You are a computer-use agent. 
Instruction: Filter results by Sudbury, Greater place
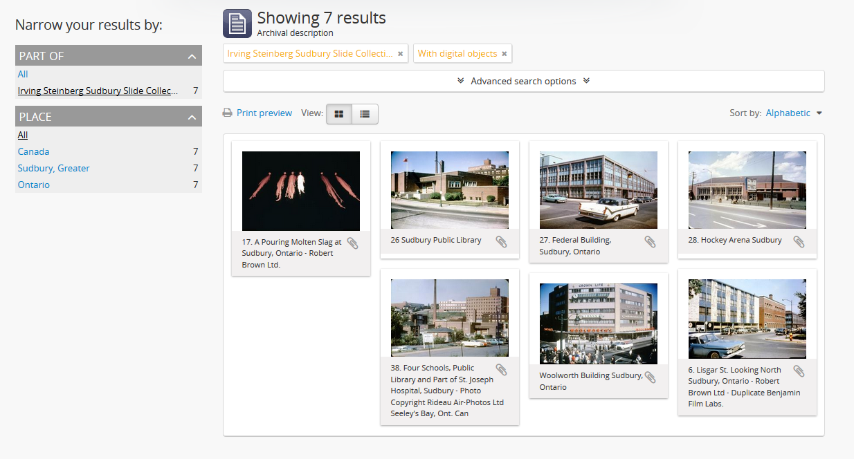pos(53,168)
